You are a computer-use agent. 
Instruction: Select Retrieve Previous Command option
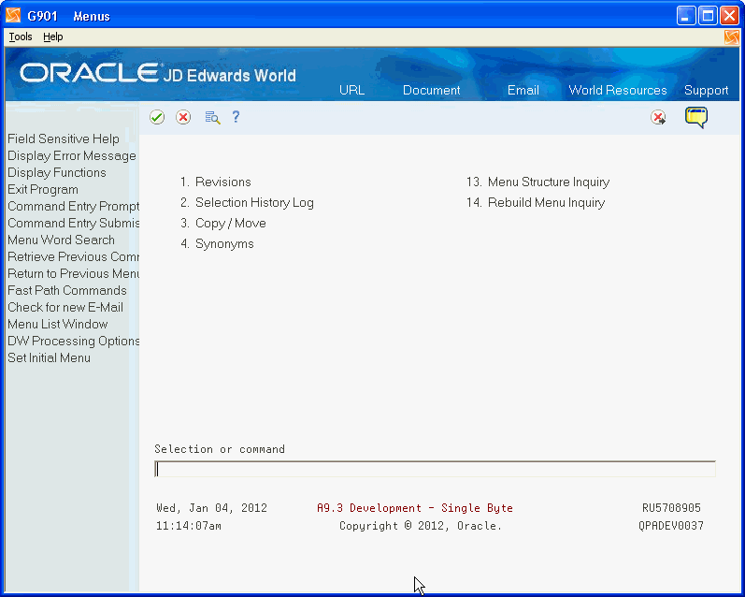click(x=73, y=256)
